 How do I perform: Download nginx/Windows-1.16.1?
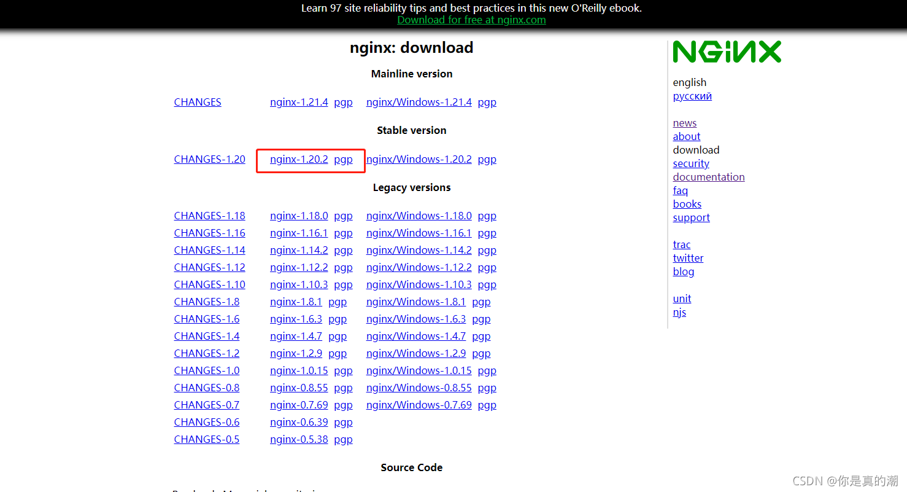pos(419,233)
